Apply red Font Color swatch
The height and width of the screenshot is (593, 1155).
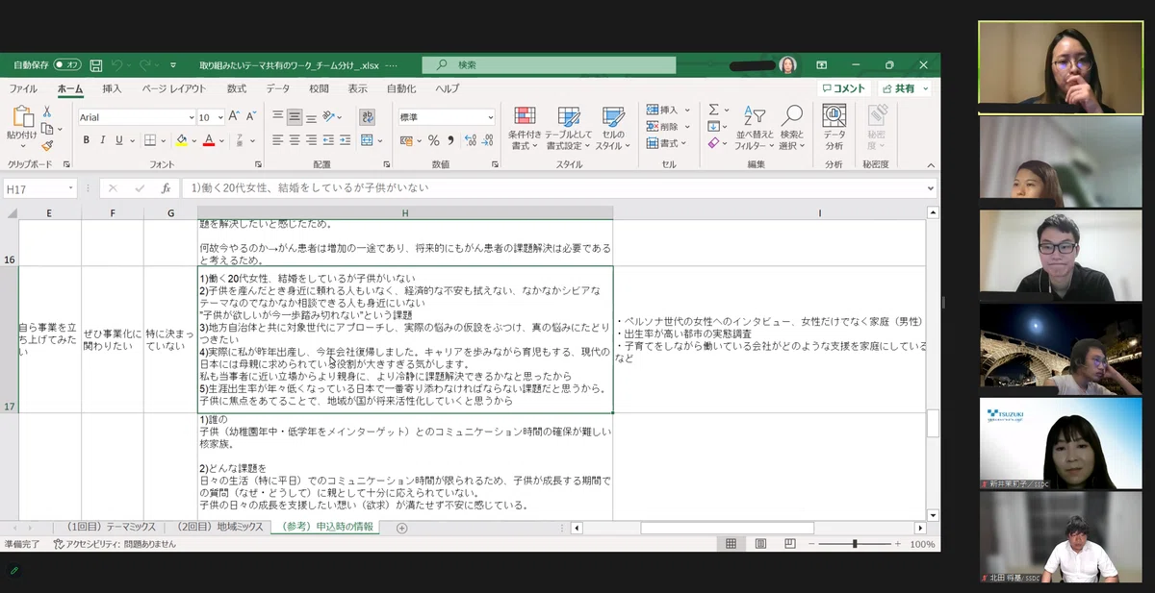[x=209, y=140]
